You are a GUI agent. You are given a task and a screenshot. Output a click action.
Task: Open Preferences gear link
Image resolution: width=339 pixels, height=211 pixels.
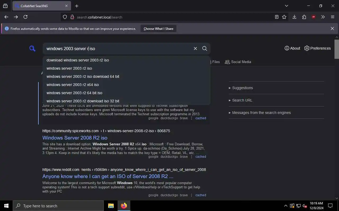pyautogui.click(x=318, y=48)
